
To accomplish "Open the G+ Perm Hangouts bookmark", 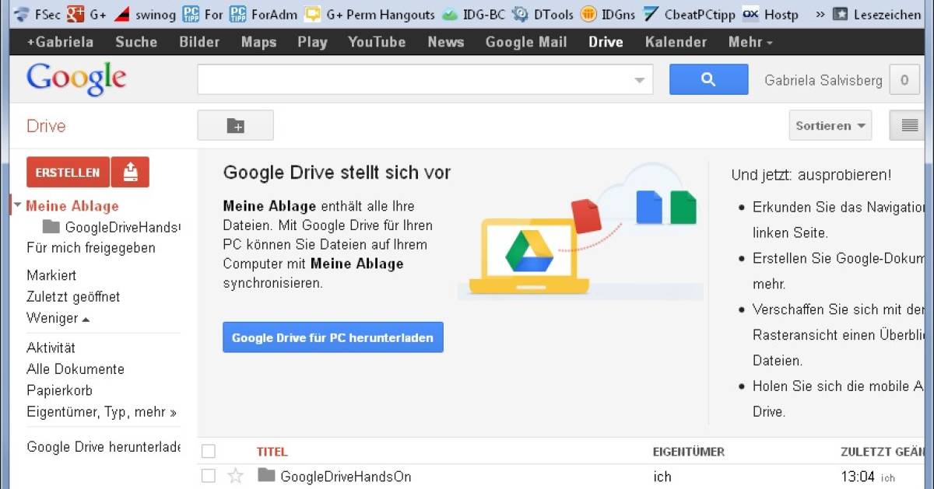I will [370, 14].
